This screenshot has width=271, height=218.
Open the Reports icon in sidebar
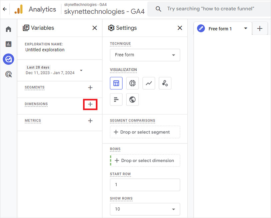[x=8, y=44]
